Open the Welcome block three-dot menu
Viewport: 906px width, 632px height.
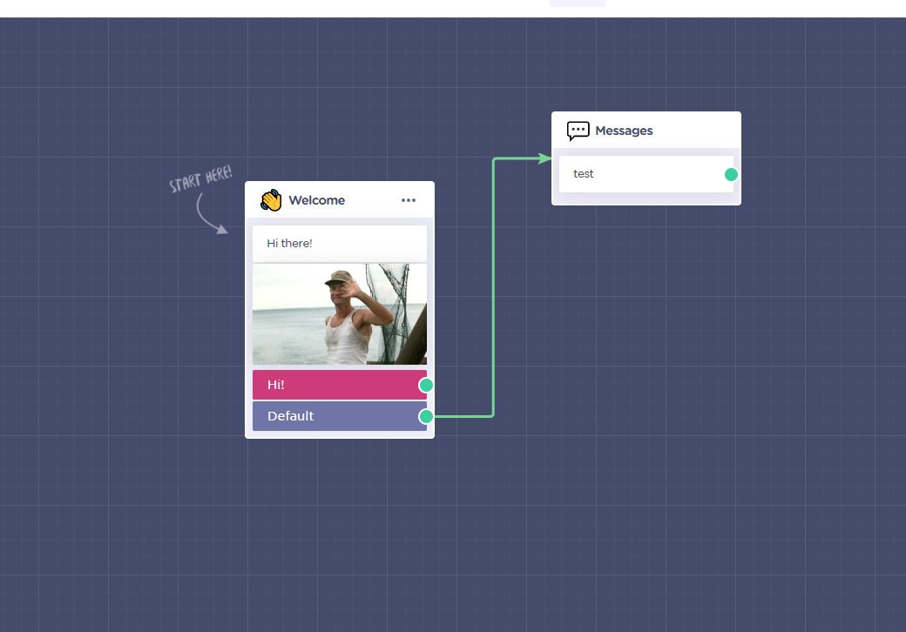coord(409,200)
